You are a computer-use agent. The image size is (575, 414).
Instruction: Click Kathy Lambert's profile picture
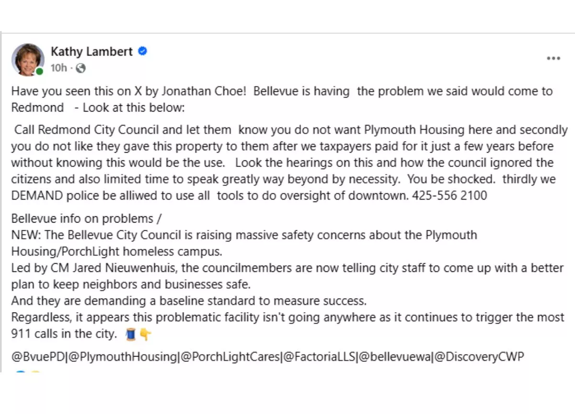[x=28, y=59]
